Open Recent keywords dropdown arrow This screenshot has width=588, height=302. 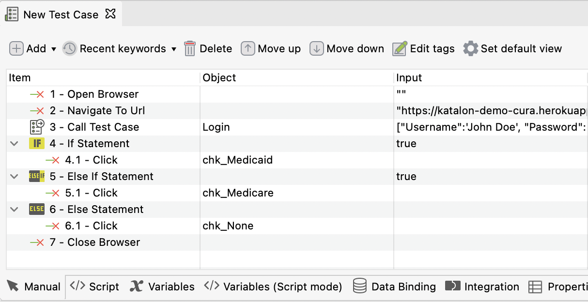174,49
